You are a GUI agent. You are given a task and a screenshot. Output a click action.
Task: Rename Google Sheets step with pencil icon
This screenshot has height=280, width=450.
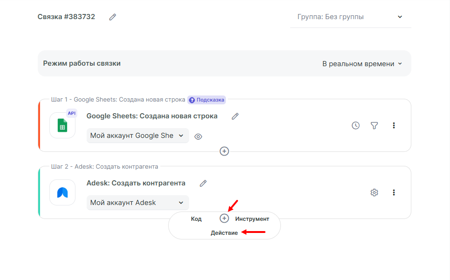[x=235, y=116]
